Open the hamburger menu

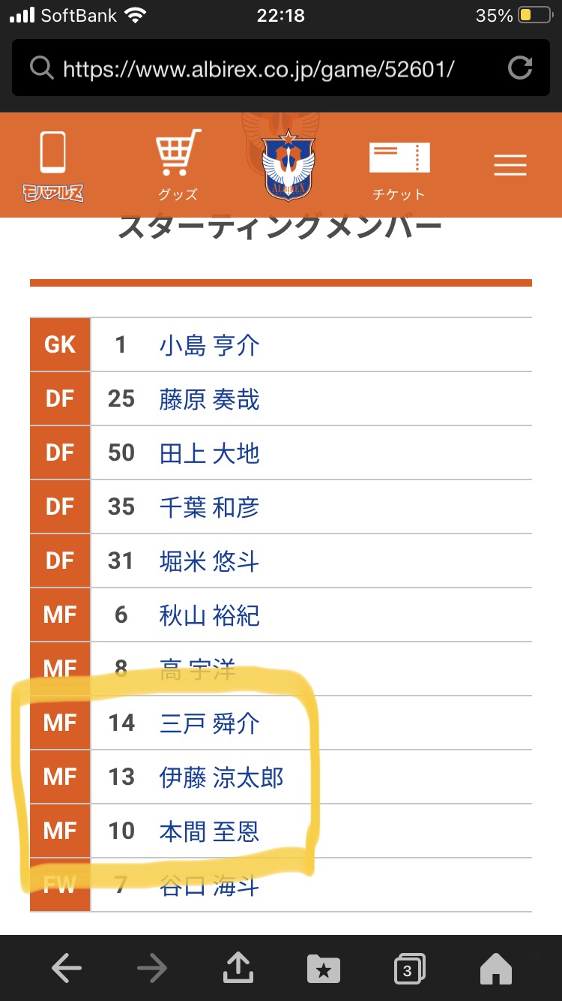pyautogui.click(x=510, y=165)
